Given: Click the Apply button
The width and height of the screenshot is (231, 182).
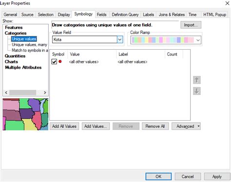Looking at the screenshot, I should (217, 177).
